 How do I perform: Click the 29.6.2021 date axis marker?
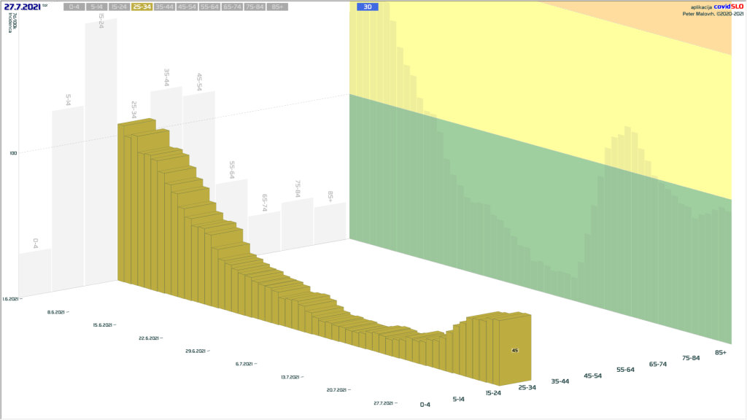pyautogui.click(x=198, y=351)
